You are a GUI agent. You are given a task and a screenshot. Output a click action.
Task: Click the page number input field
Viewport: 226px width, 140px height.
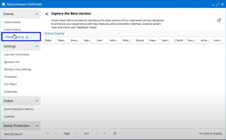[78, 134]
